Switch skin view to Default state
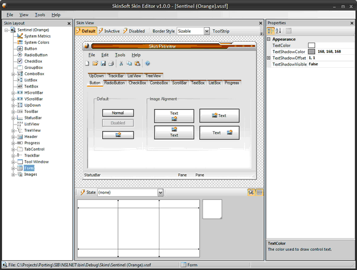The image size is (357, 270). 86,31
